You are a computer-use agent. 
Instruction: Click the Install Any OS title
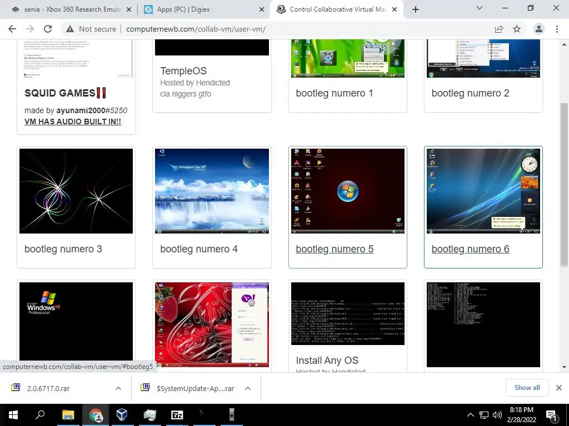[327, 361]
